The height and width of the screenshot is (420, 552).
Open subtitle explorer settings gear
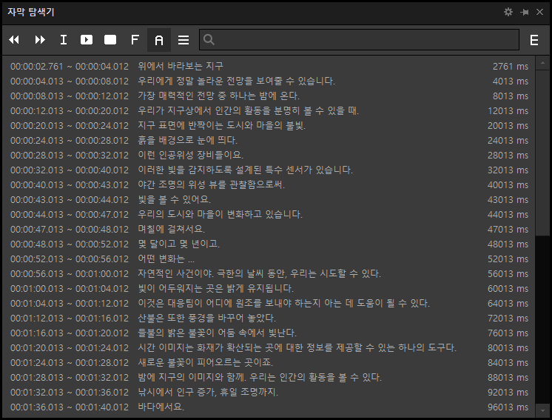(x=508, y=12)
